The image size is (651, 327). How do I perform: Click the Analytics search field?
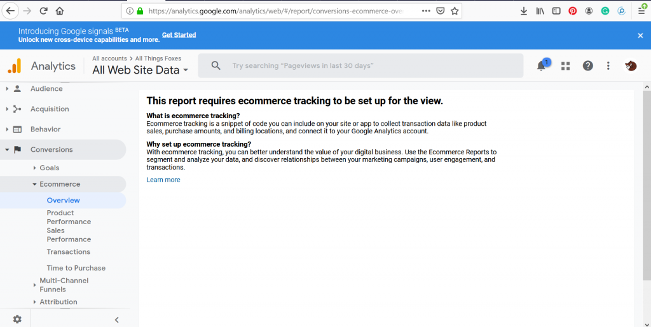[360, 65]
